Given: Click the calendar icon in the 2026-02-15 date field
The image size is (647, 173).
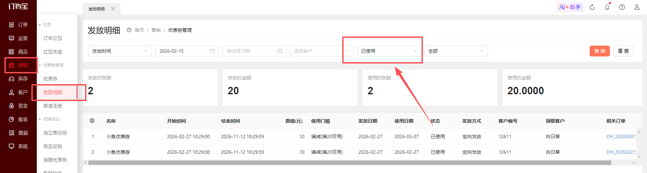Looking at the screenshot, I should click(213, 51).
